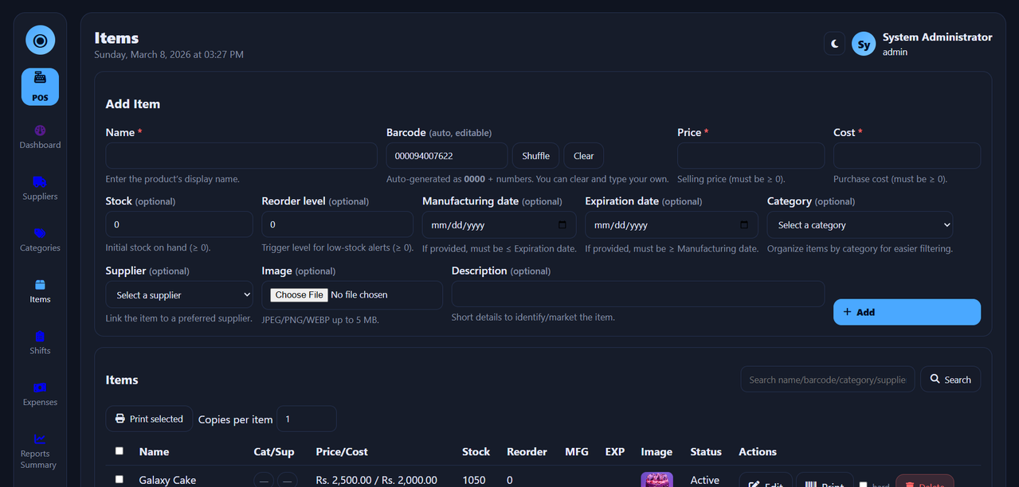Image resolution: width=1019 pixels, height=487 pixels.
Task: Click Rs. 2,500.00 / Rs. 2,000.00 price
Action: 377,480
